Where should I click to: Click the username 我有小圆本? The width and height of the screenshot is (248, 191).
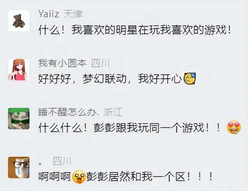point(62,63)
